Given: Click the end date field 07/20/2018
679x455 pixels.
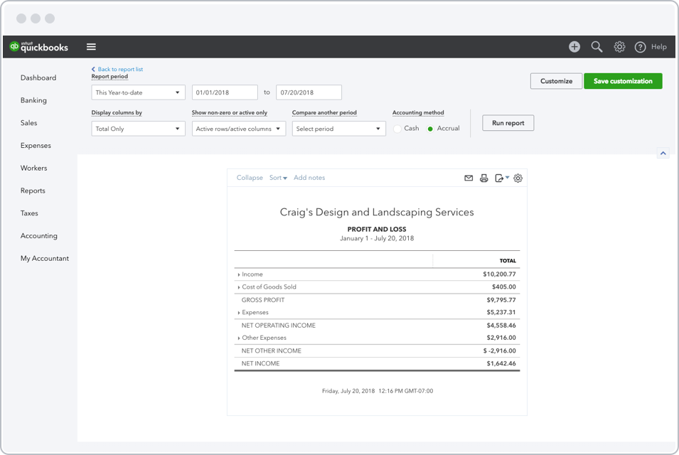Looking at the screenshot, I should 309,92.
